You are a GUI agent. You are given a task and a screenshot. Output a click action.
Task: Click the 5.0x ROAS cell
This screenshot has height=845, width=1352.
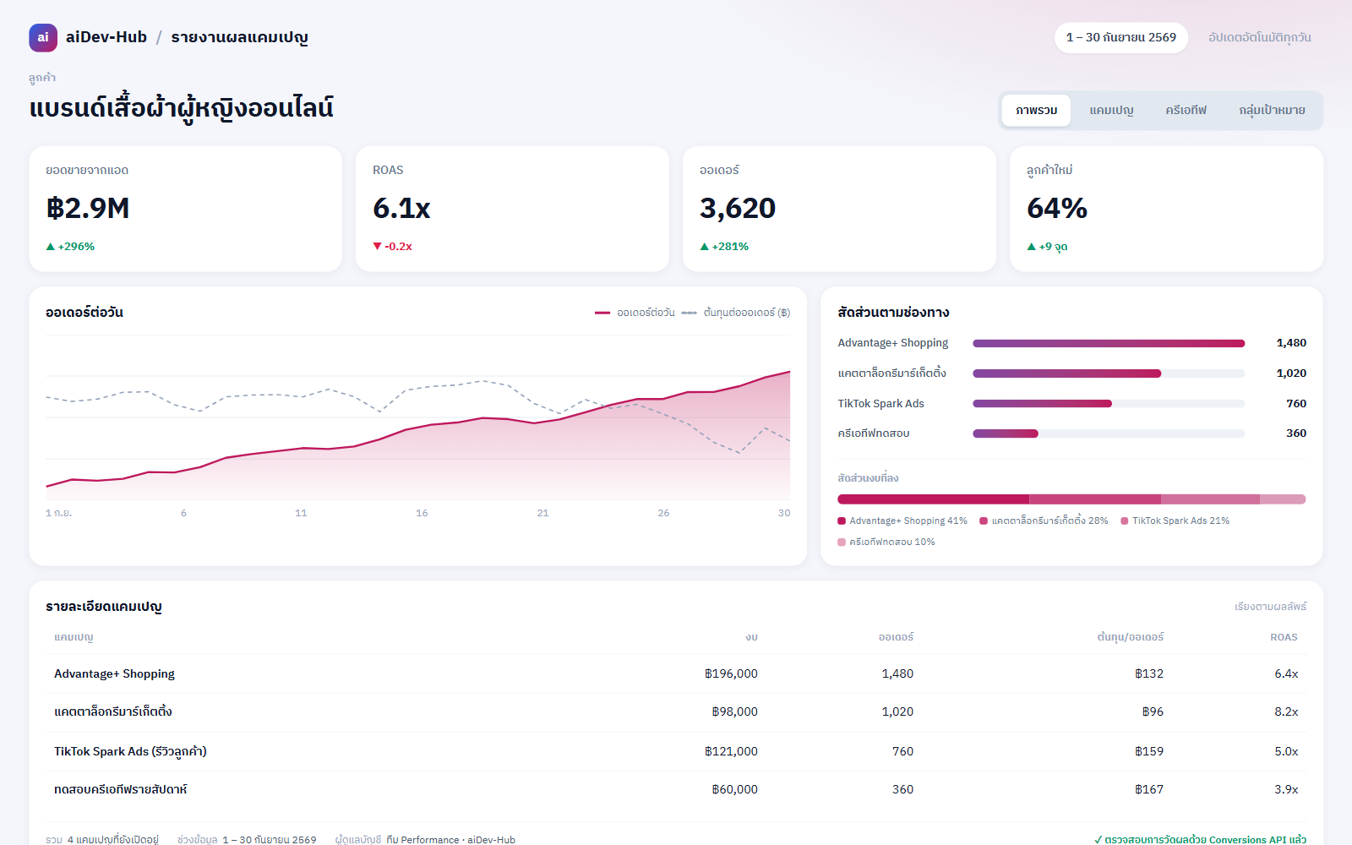pyautogui.click(x=1286, y=752)
